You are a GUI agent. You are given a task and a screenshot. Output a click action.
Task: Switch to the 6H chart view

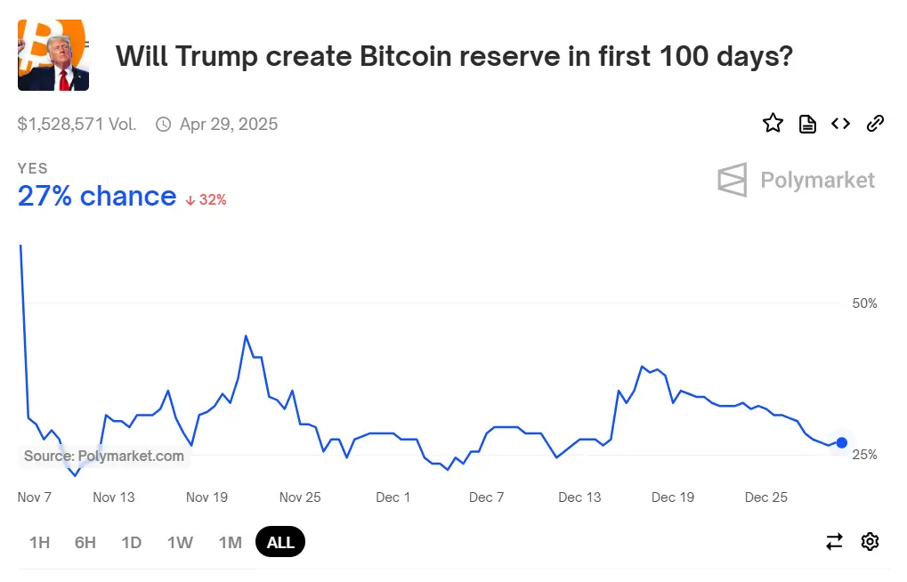point(84,541)
